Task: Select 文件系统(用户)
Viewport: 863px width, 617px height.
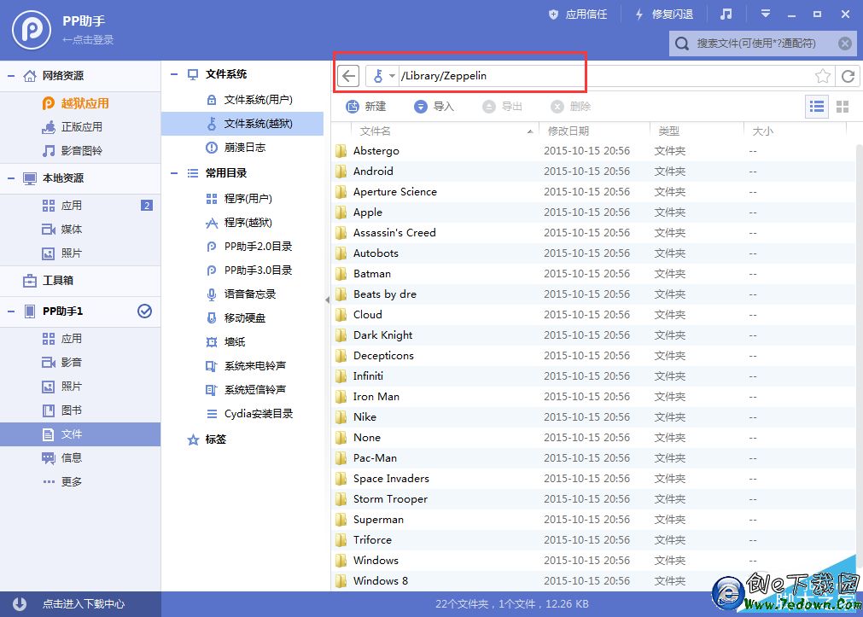Action: pyautogui.click(x=242, y=100)
